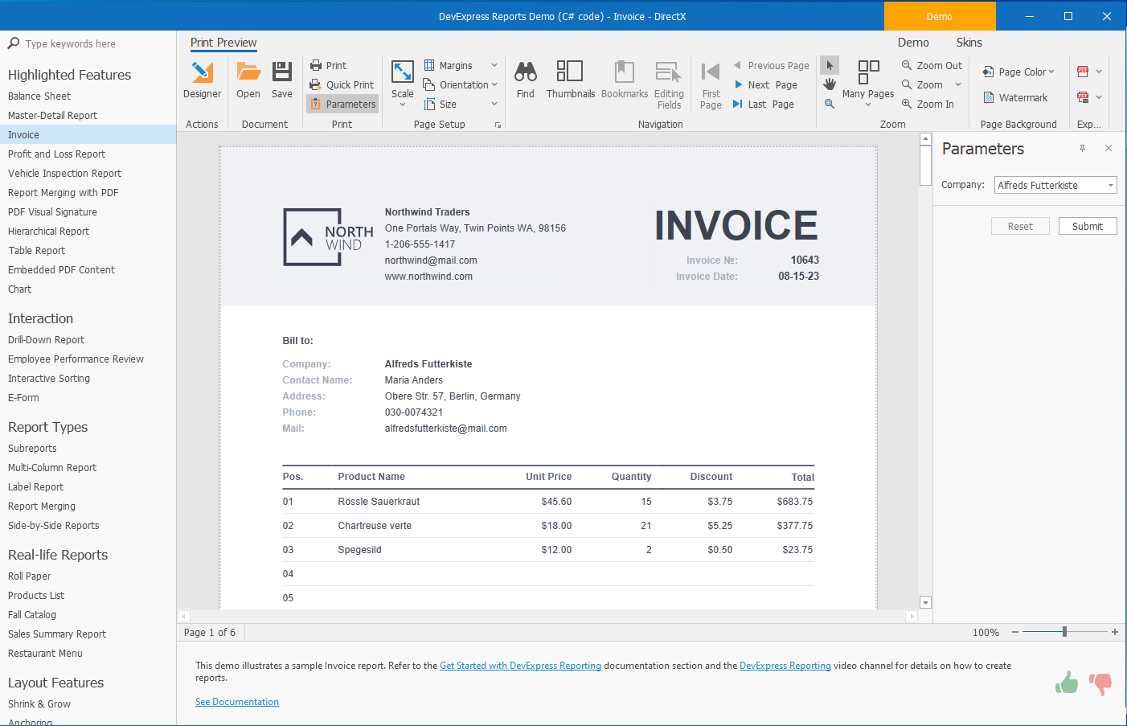Click the Zoom magnifier button
Screen dimensions: 1127x726
tap(923, 84)
